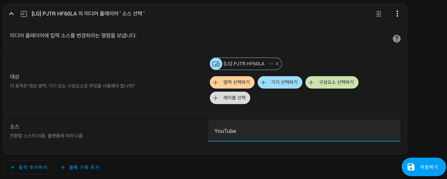Click plus icon on 영역 선택하기

click(215, 82)
